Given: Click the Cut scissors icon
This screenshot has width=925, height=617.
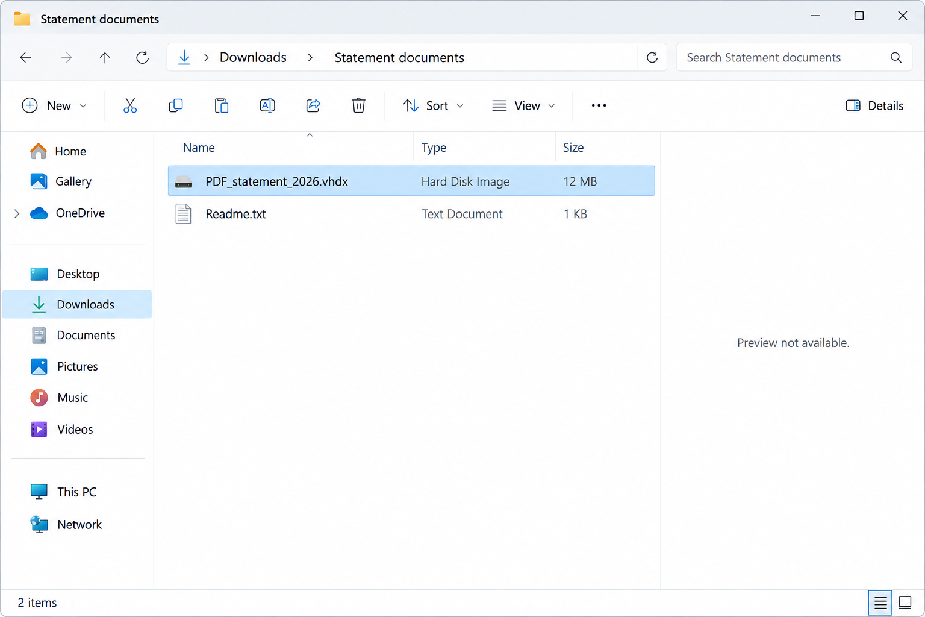Looking at the screenshot, I should click(x=130, y=105).
